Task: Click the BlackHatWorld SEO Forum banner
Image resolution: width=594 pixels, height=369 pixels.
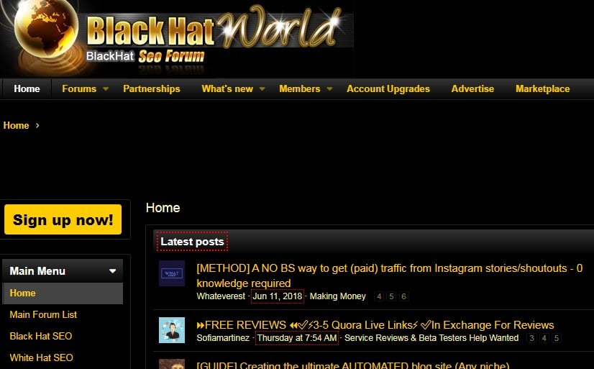Action: tap(177, 38)
